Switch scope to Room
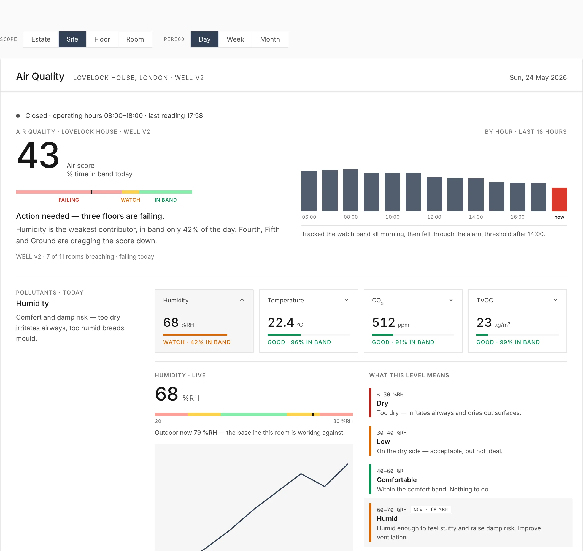 135,39
